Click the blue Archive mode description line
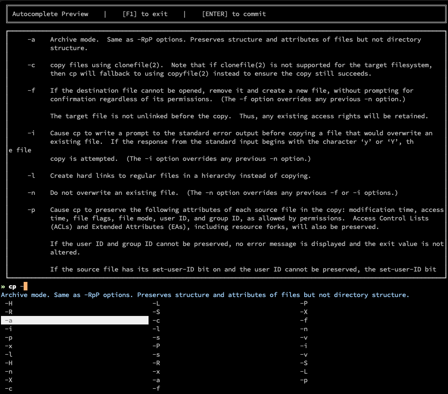Viewport: 448px width, 394px height. pos(205,295)
